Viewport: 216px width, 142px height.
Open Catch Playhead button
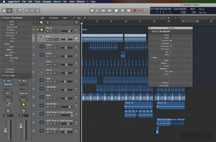[85, 18]
